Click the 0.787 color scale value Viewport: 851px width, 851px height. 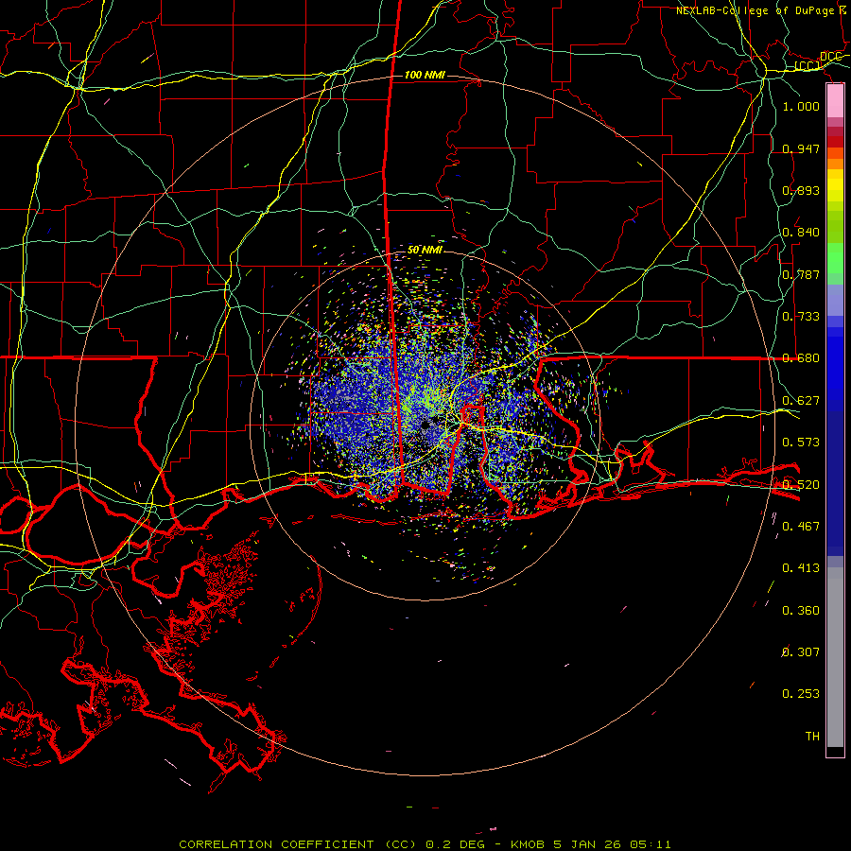click(x=801, y=274)
